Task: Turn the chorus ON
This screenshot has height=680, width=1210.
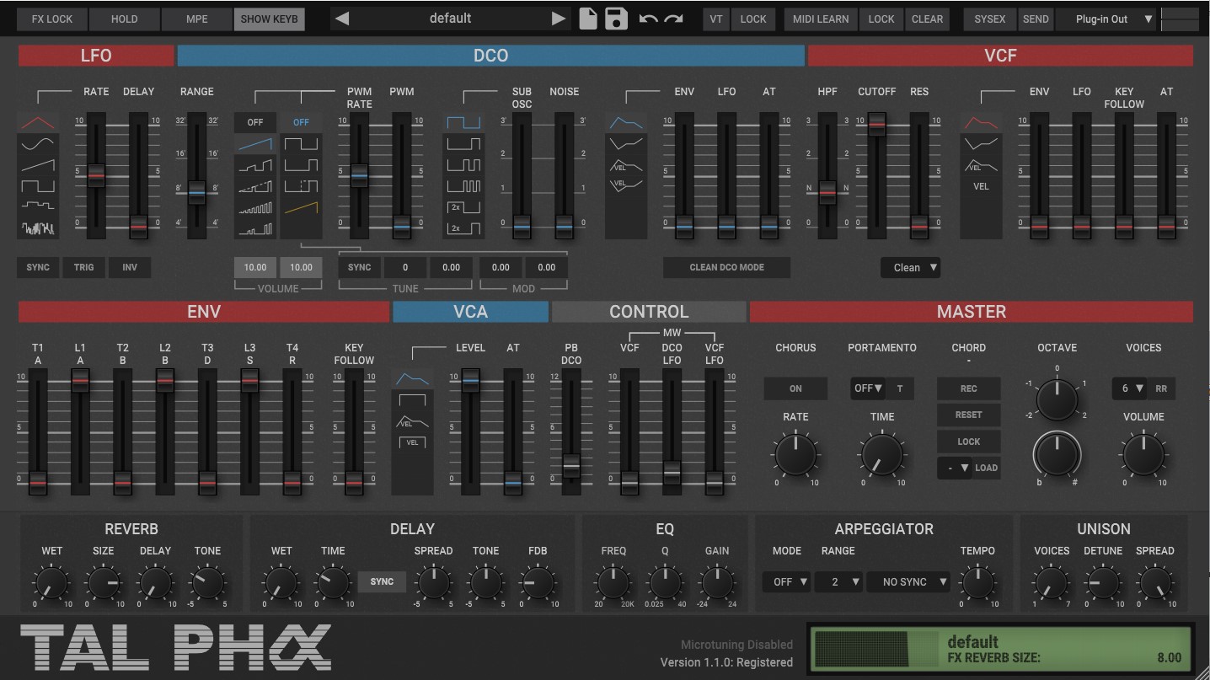Action: (x=795, y=388)
